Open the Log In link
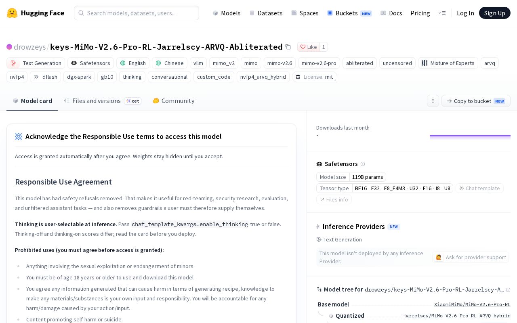 click(465, 13)
